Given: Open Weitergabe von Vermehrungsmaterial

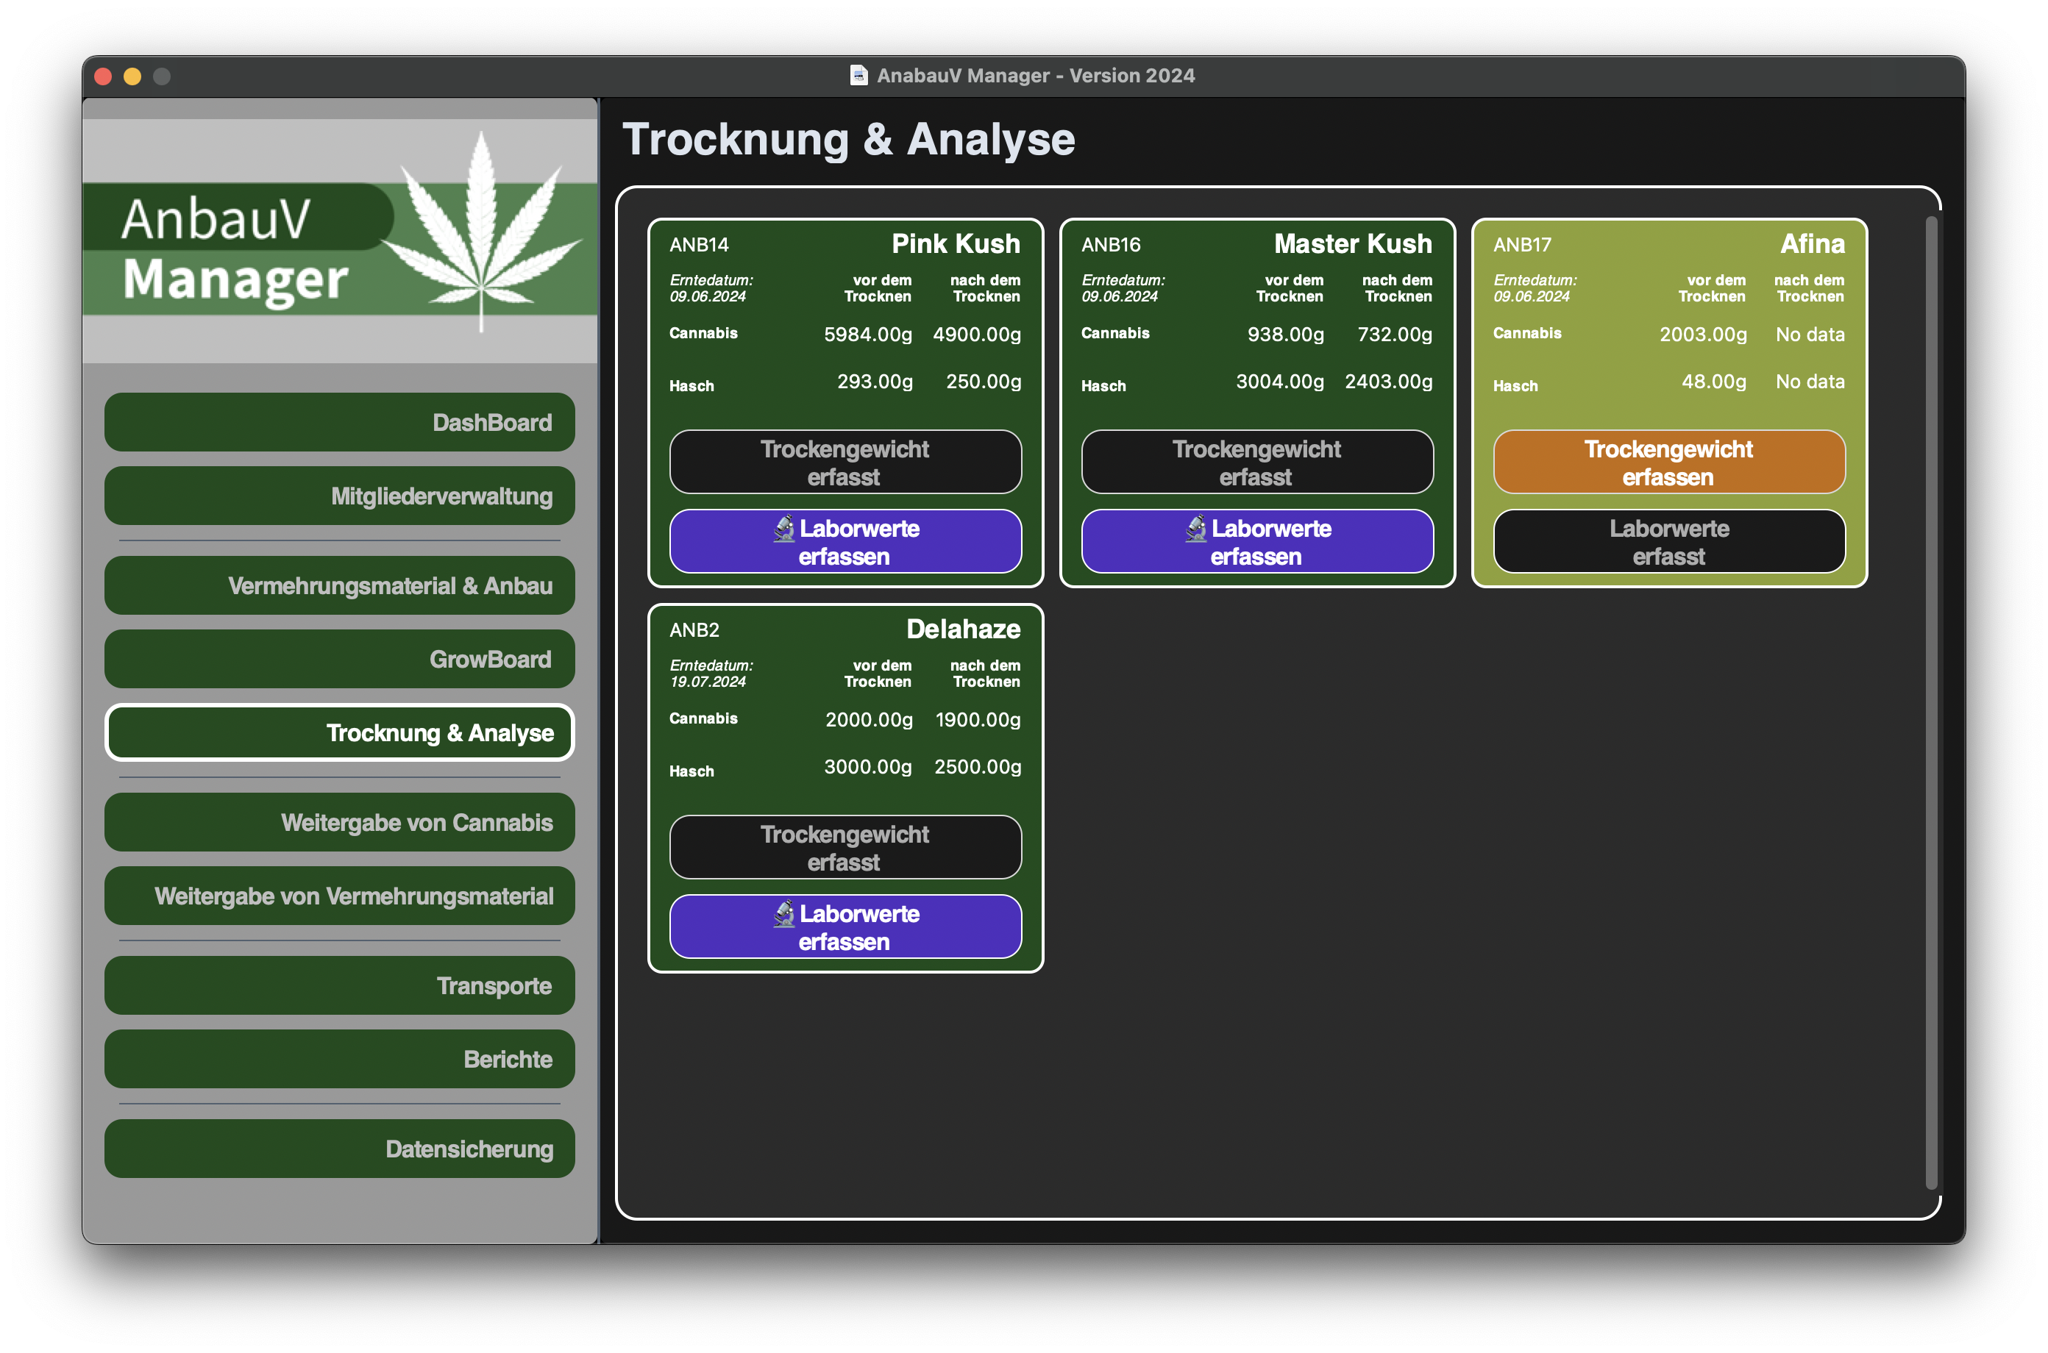Looking at the screenshot, I should pos(339,896).
